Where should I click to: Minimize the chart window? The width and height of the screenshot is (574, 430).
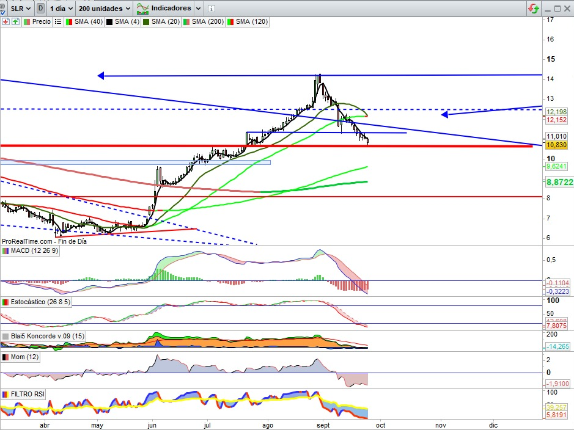(x=548, y=9)
